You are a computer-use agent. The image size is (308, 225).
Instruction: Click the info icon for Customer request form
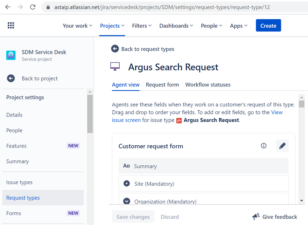pos(264,146)
